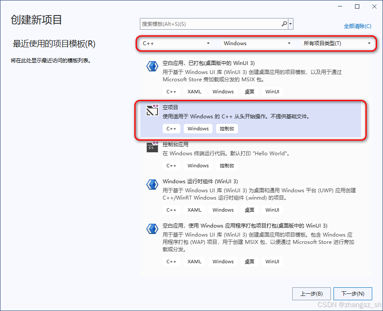Viewport: 383px width, 311px height.
Task: Open the Windows platform dropdown
Action: click(x=256, y=43)
